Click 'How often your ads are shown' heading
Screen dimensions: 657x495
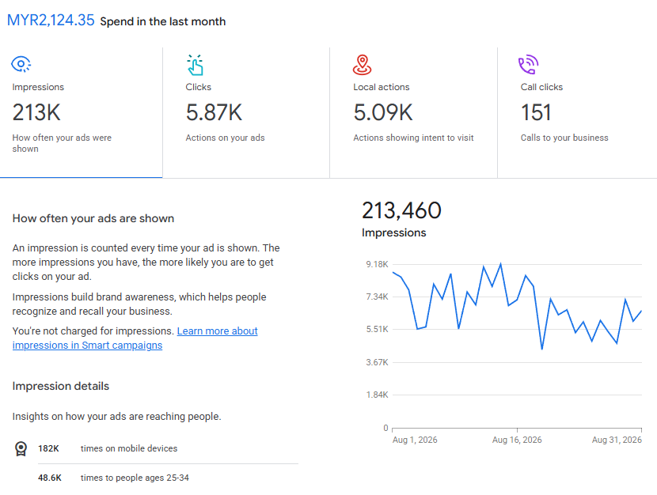point(93,218)
